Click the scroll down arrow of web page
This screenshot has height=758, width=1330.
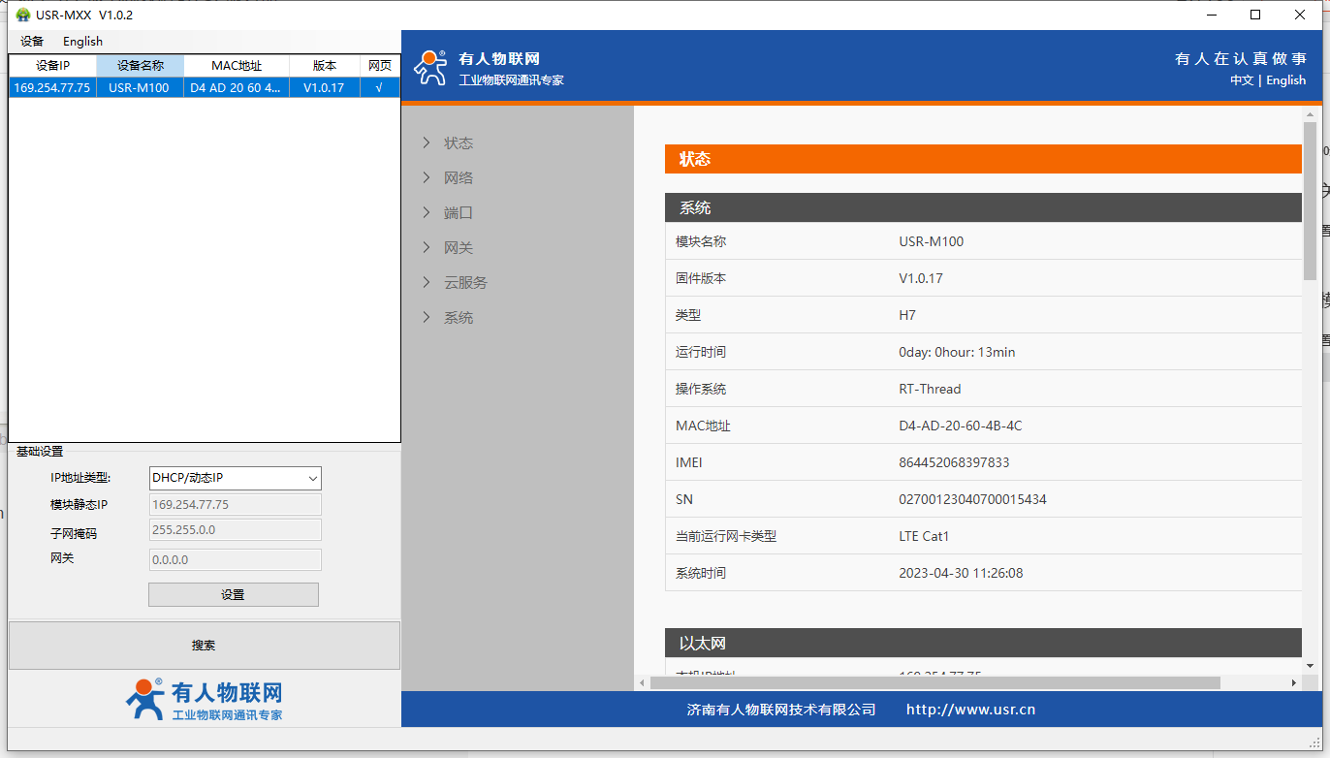pyautogui.click(x=1310, y=667)
